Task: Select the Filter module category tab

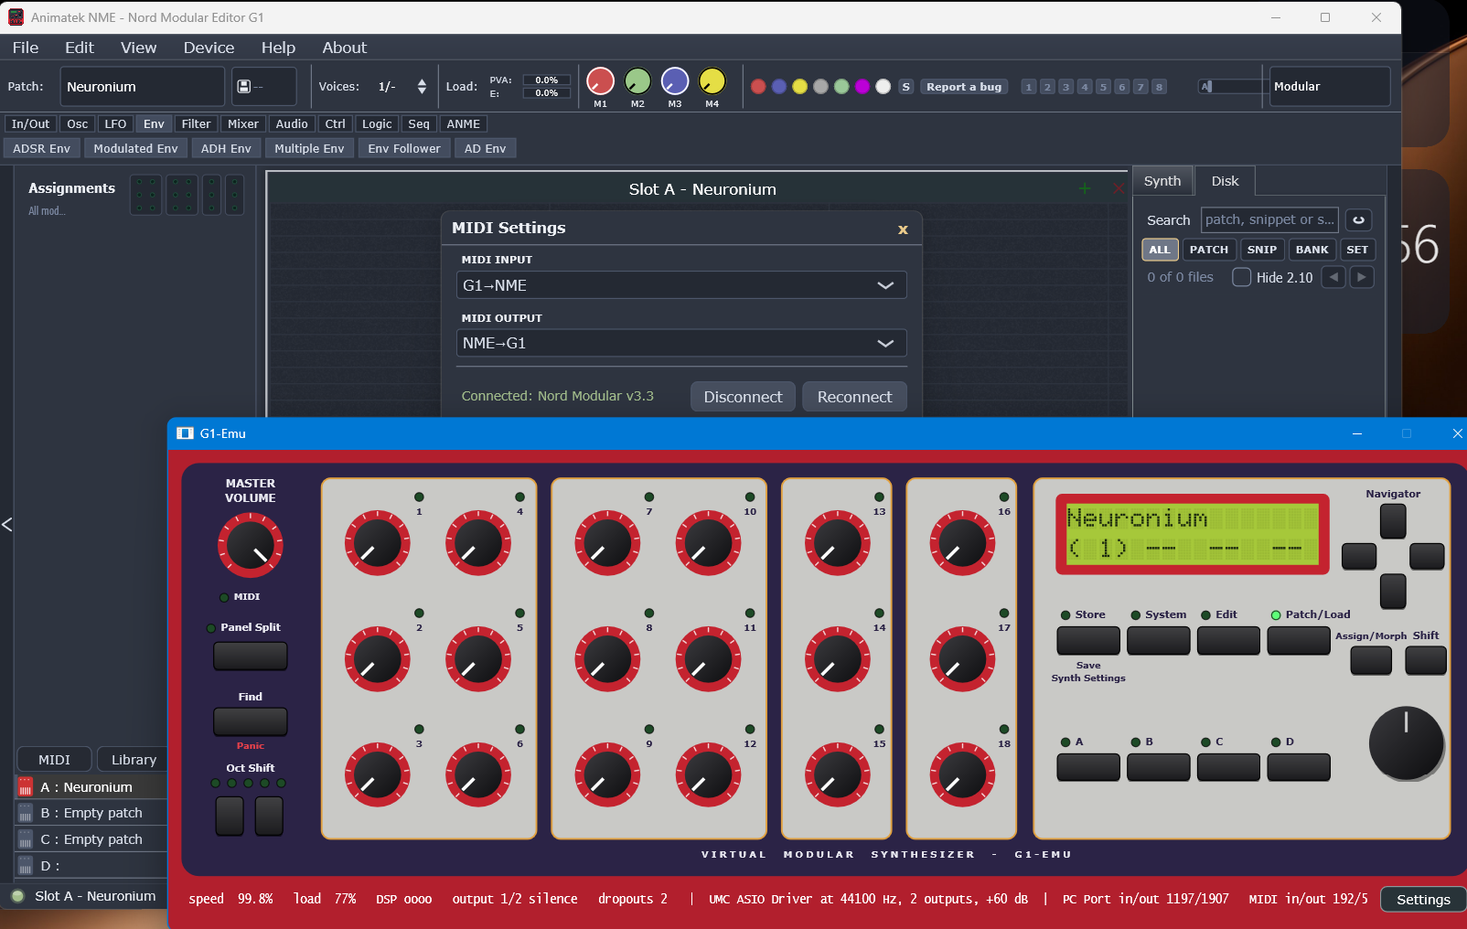Action: click(x=196, y=123)
